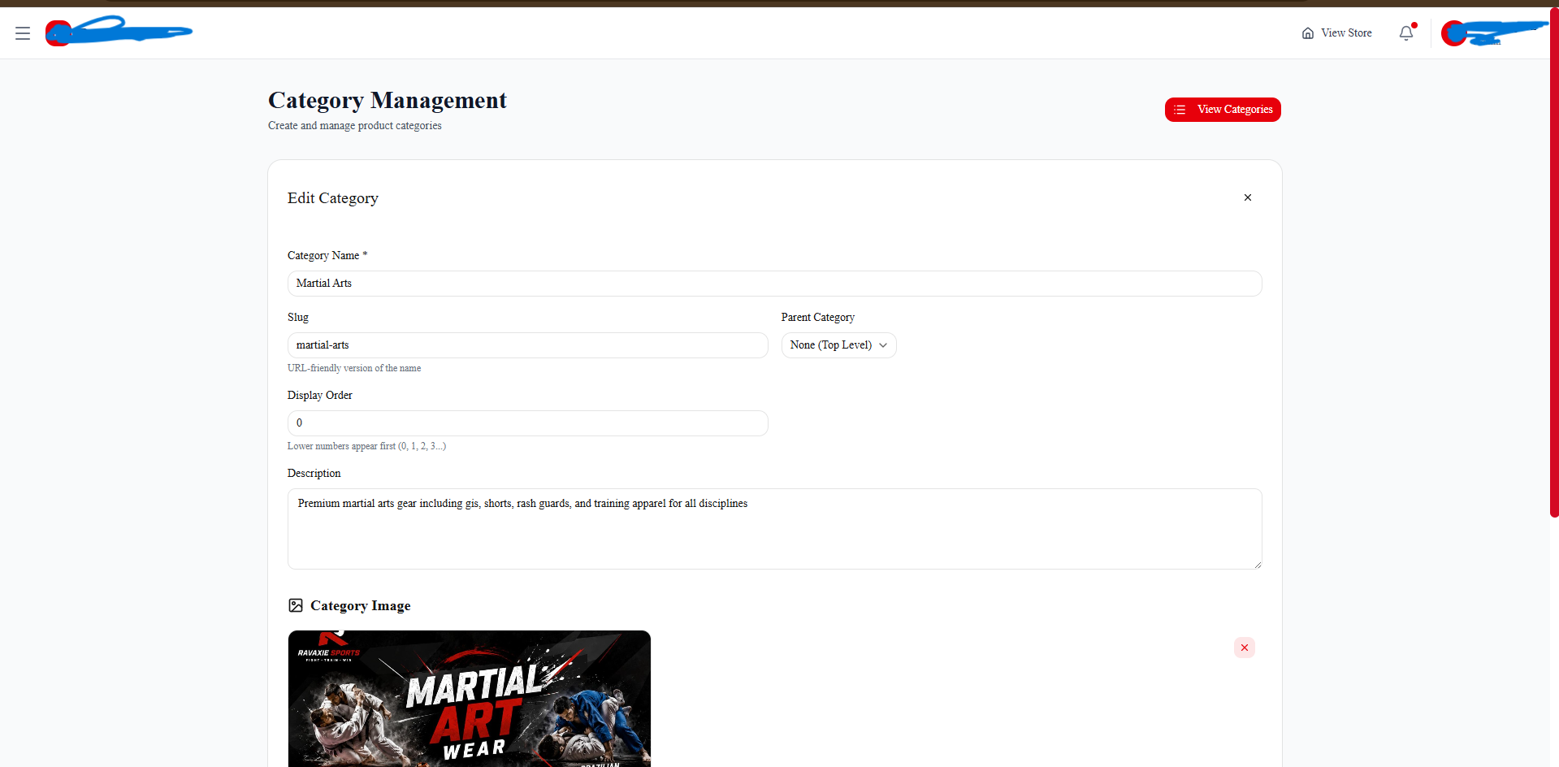
Task: Close the Edit Category form
Action: coord(1248,197)
